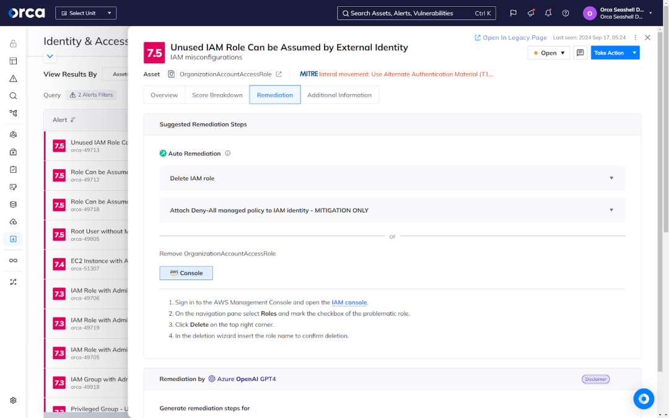
Task: Click the Auto Remediation info icon
Action: [228, 154]
